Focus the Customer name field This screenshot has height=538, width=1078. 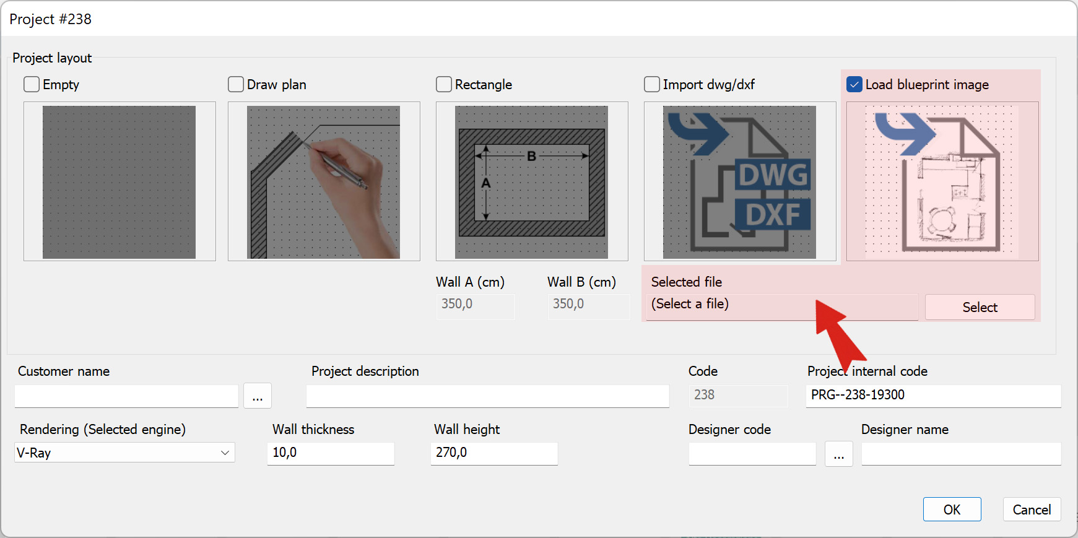point(126,396)
